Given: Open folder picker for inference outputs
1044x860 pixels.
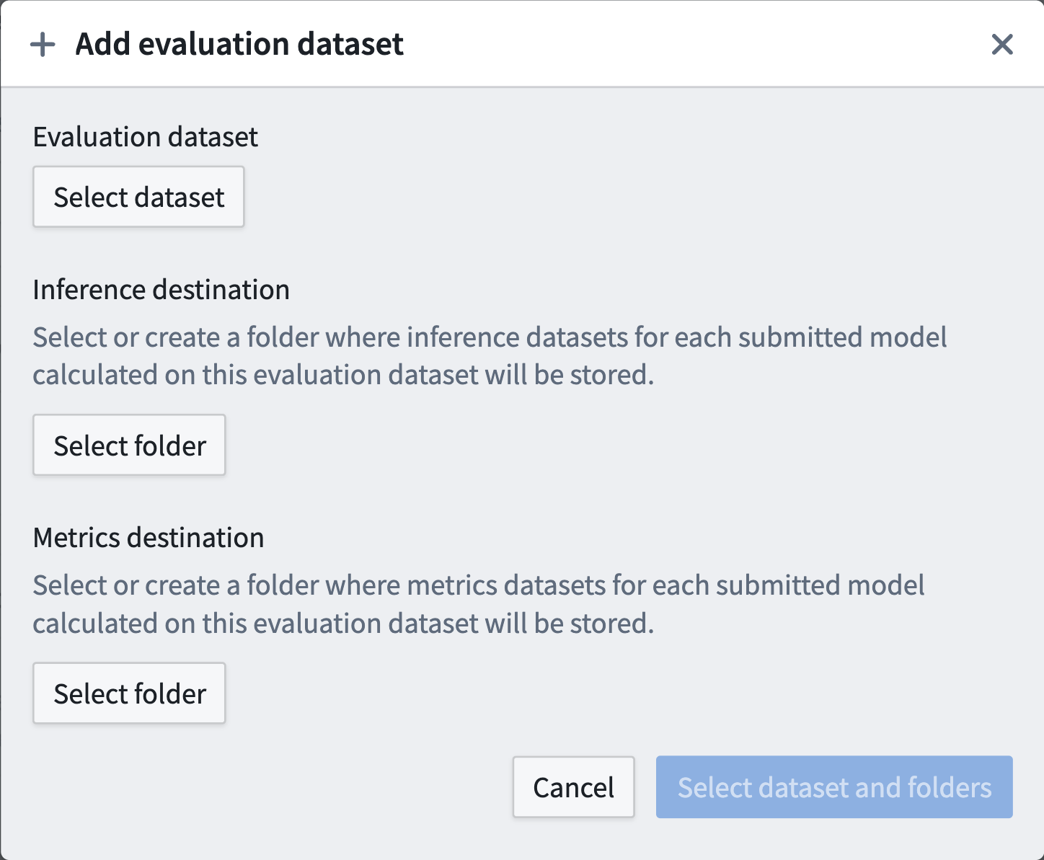Looking at the screenshot, I should click(x=129, y=445).
